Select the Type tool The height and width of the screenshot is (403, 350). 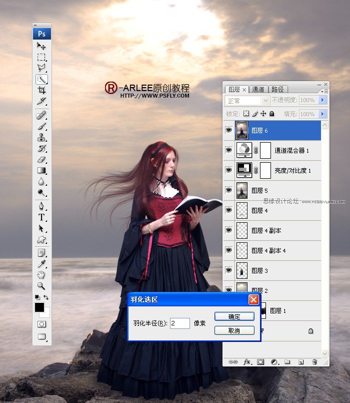click(x=41, y=217)
